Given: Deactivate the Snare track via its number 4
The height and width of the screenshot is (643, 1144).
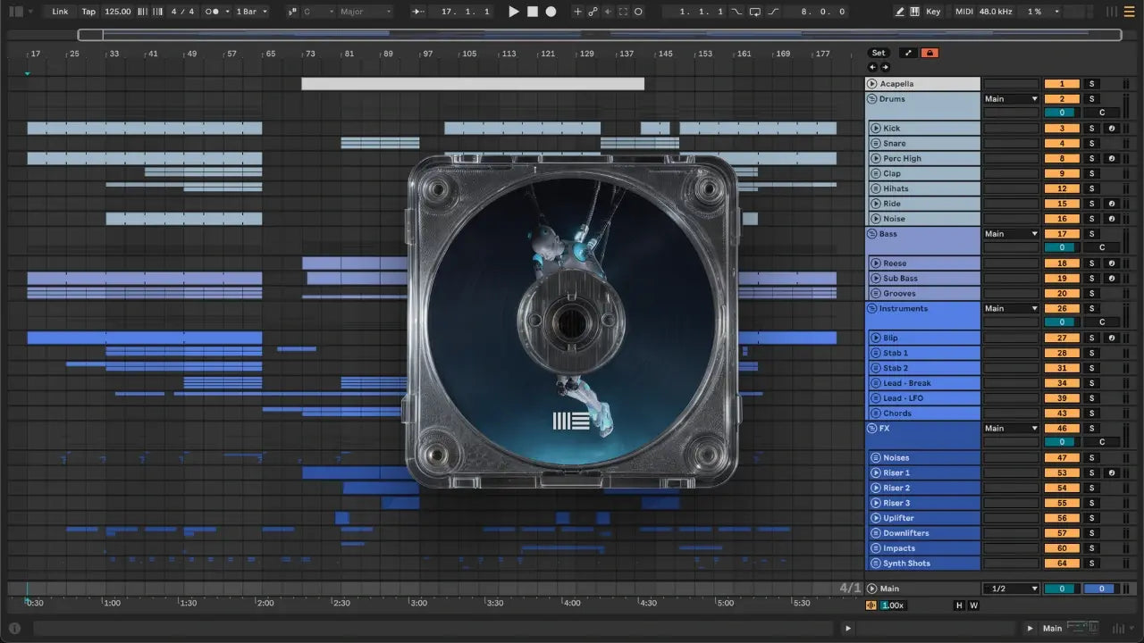Looking at the screenshot, I should coord(1062,144).
